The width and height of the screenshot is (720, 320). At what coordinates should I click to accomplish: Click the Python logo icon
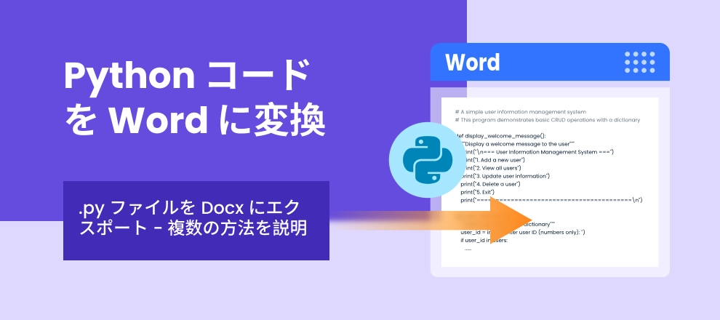428,160
